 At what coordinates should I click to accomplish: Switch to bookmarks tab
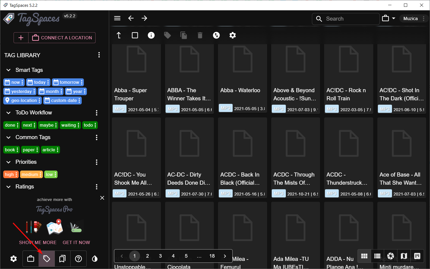(x=62, y=259)
